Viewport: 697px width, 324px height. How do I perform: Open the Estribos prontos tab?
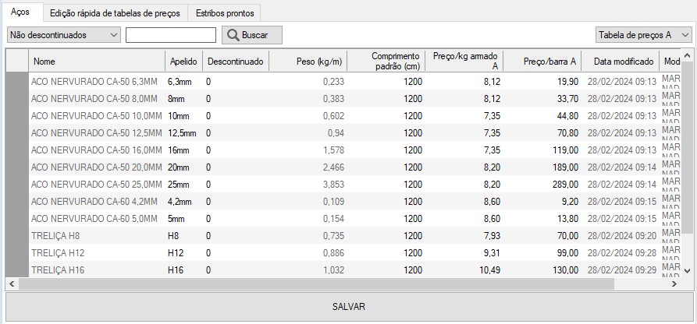pyautogui.click(x=225, y=13)
